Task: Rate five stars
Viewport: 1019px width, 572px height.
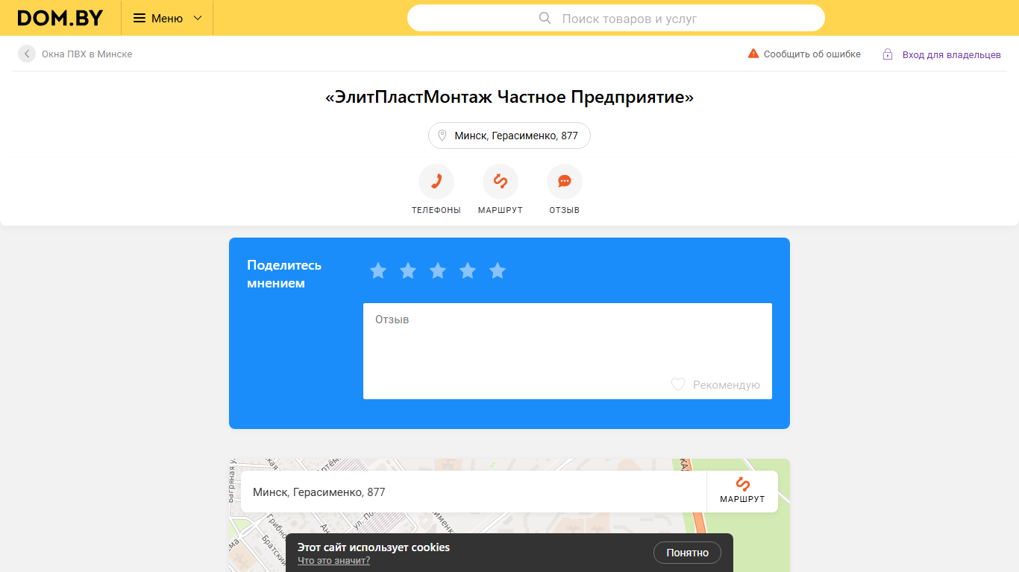Action: pyautogui.click(x=498, y=270)
